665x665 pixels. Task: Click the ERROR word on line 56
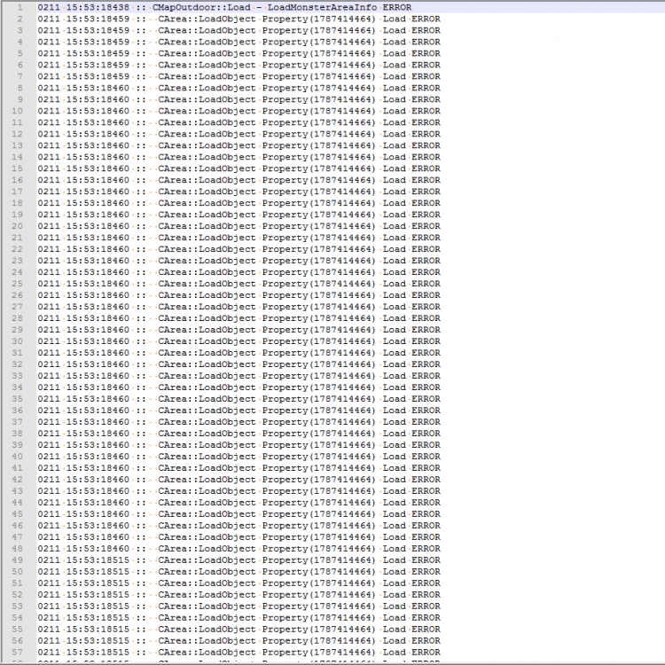pyautogui.click(x=426, y=641)
